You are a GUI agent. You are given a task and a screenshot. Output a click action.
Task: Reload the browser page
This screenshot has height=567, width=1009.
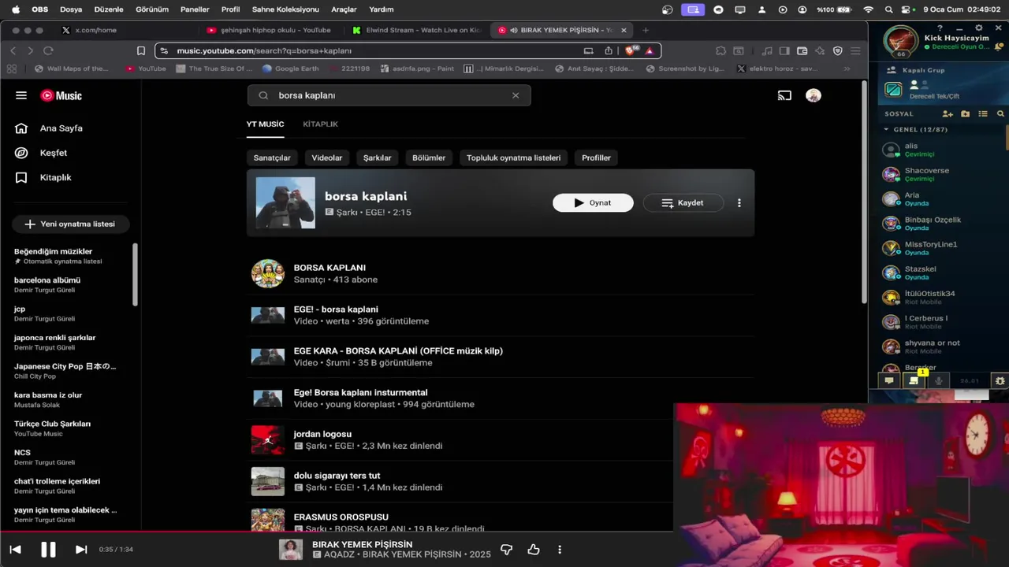pyautogui.click(x=48, y=50)
